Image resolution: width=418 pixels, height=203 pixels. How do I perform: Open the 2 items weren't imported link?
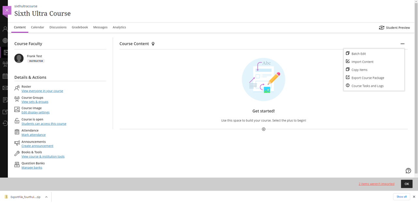click(377, 184)
